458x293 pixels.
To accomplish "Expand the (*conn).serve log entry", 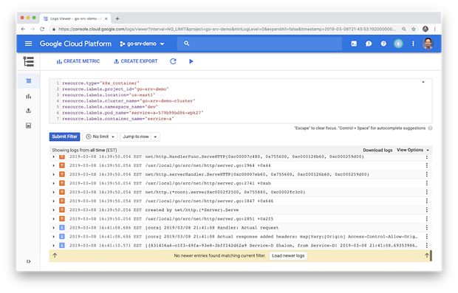I will 53,193.
